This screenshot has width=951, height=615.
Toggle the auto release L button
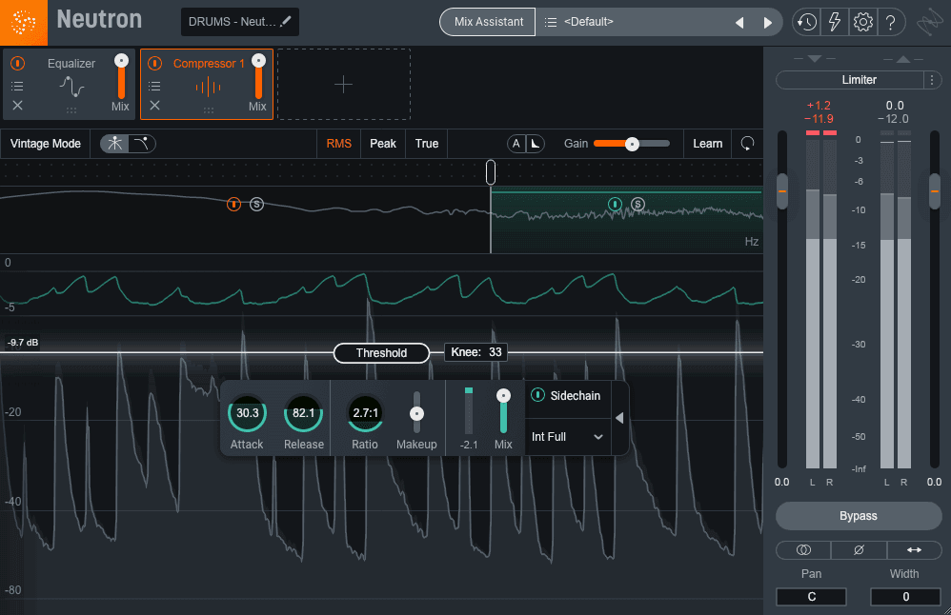[x=535, y=144]
